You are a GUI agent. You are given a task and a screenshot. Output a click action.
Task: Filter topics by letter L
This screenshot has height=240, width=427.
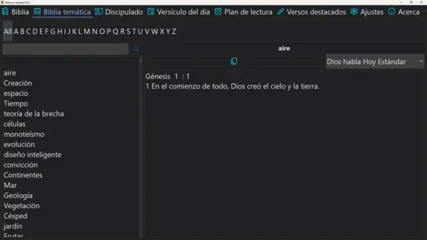click(x=80, y=31)
